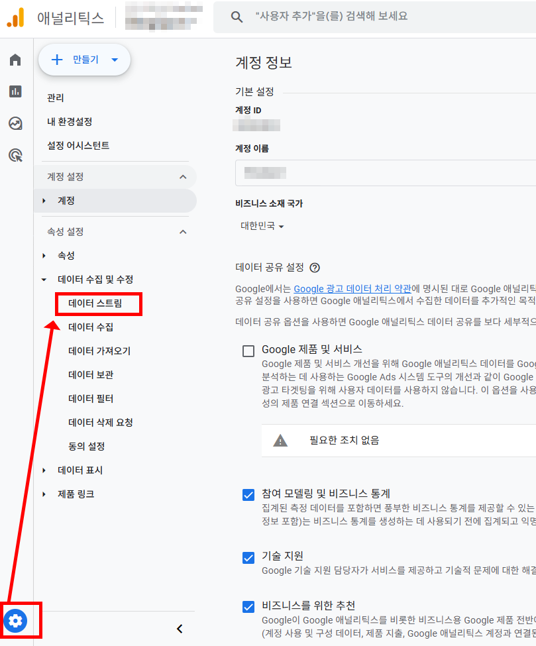This screenshot has width=536, height=646.
Task: Click the plus icon on 만들기 button
Action: tap(57, 60)
